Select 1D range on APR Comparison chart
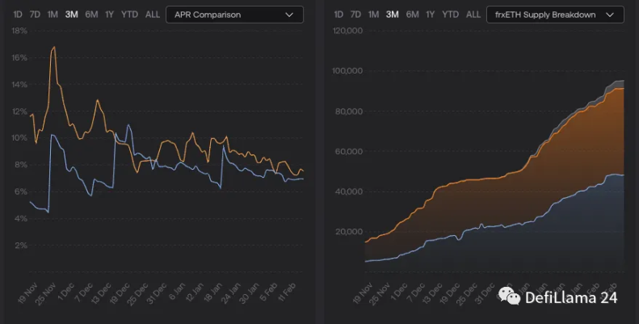 [18, 15]
